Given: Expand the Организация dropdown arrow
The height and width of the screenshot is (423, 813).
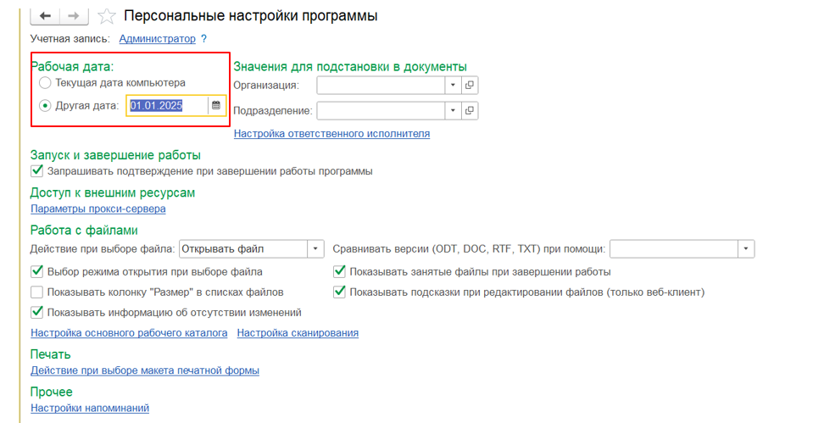Looking at the screenshot, I should (x=453, y=85).
